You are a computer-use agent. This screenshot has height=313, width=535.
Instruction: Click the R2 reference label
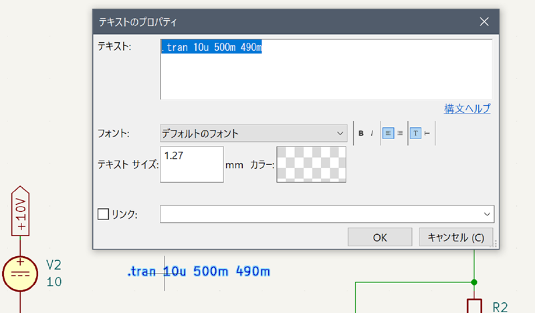[x=500, y=307]
